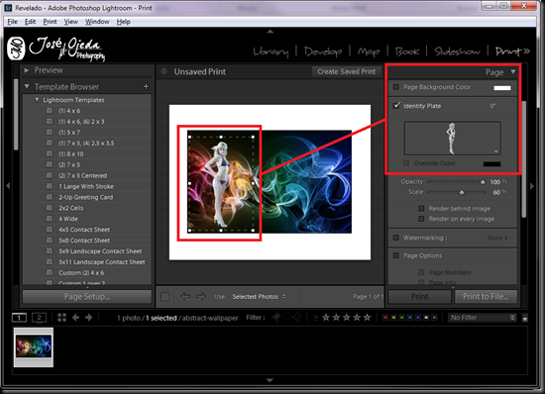This screenshot has height=394, width=545.
Task: Set filter rating to one star
Action: 326,318
